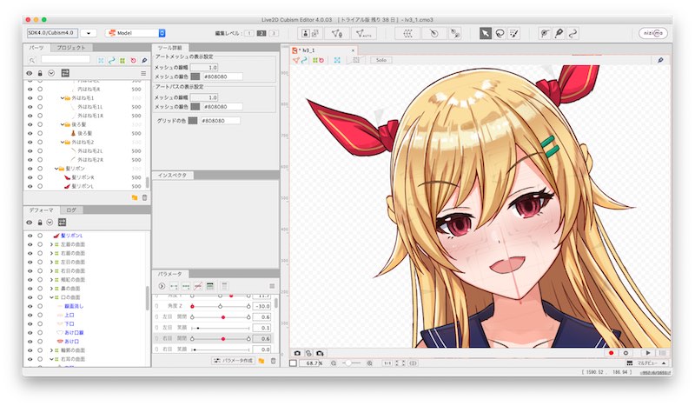Click the curved path tool icon

[x=573, y=33]
